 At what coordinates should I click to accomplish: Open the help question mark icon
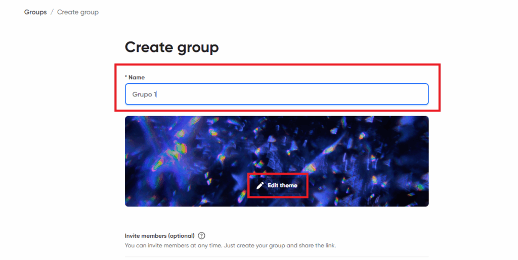(201, 236)
